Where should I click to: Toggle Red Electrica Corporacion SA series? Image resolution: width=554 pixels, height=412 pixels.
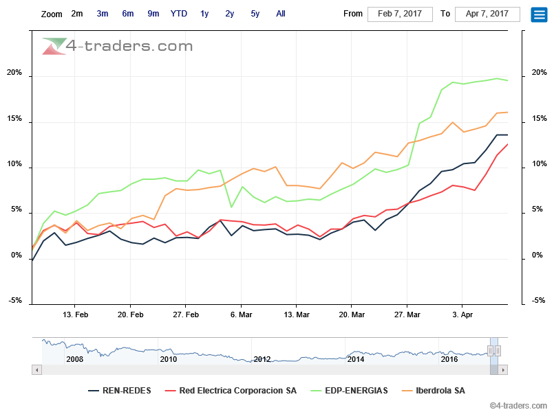tap(231, 391)
